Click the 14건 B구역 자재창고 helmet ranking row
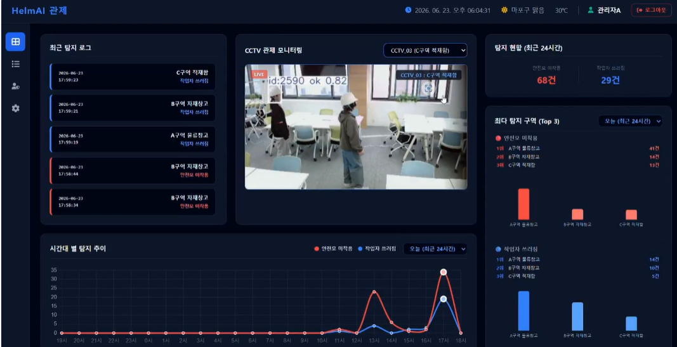The height and width of the screenshot is (347, 677). pyautogui.click(x=577, y=157)
